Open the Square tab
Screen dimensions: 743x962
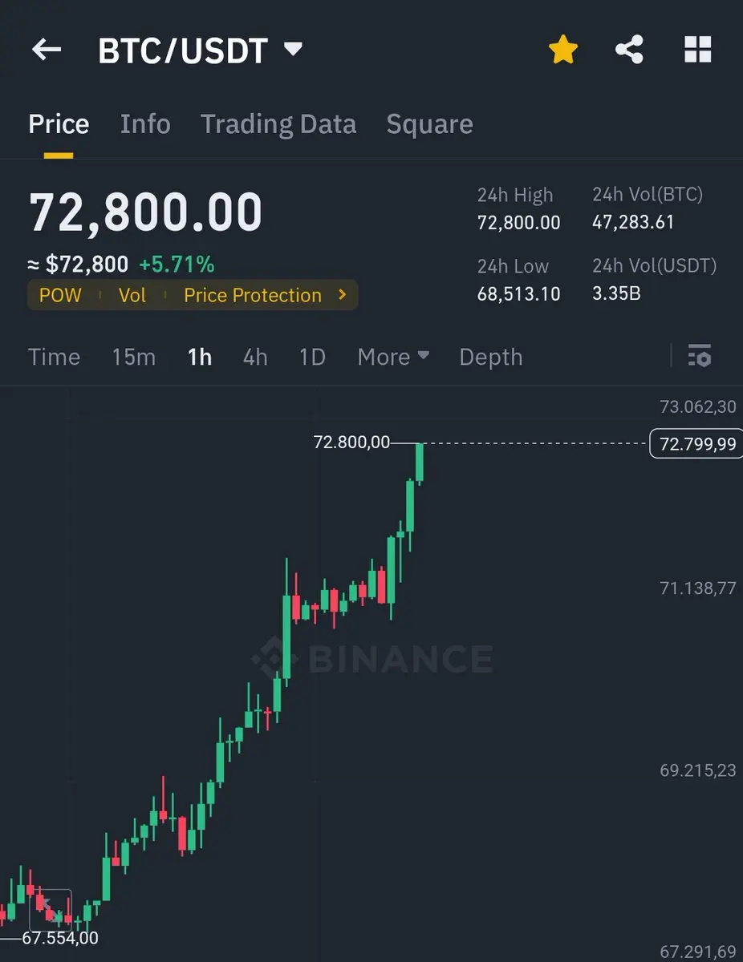coord(429,124)
